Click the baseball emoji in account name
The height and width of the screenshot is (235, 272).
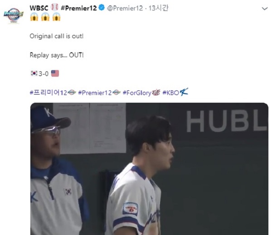(x=54, y=7)
